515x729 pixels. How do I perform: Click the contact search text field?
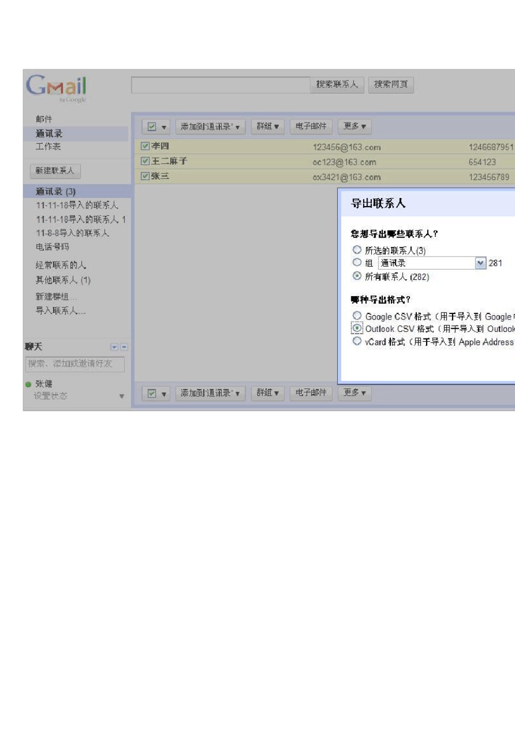221,85
